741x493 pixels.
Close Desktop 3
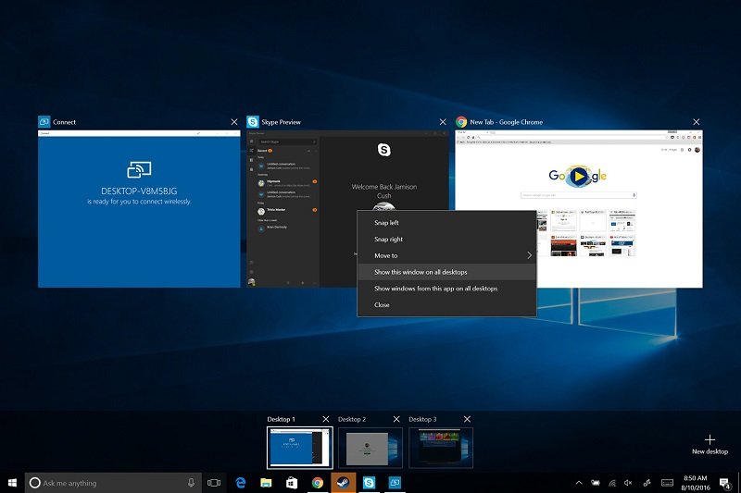(467, 419)
